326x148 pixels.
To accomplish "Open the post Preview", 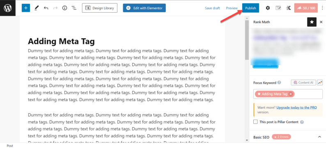I will pyautogui.click(x=232, y=8).
